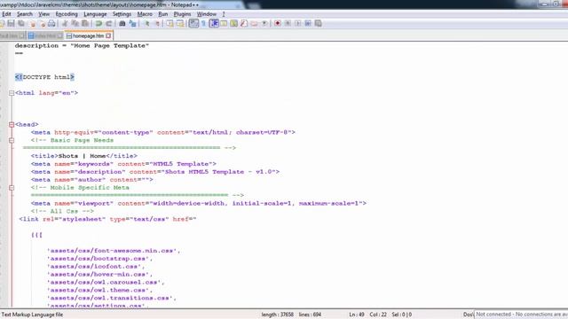Open the Language menu

pyautogui.click(x=95, y=14)
